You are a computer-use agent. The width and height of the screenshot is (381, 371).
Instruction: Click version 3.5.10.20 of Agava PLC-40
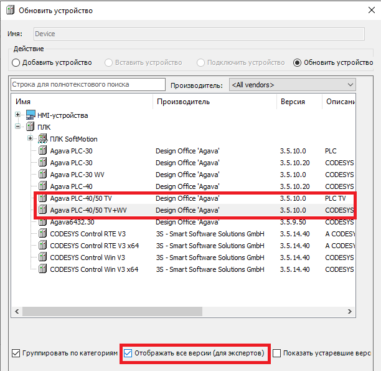[294, 186]
